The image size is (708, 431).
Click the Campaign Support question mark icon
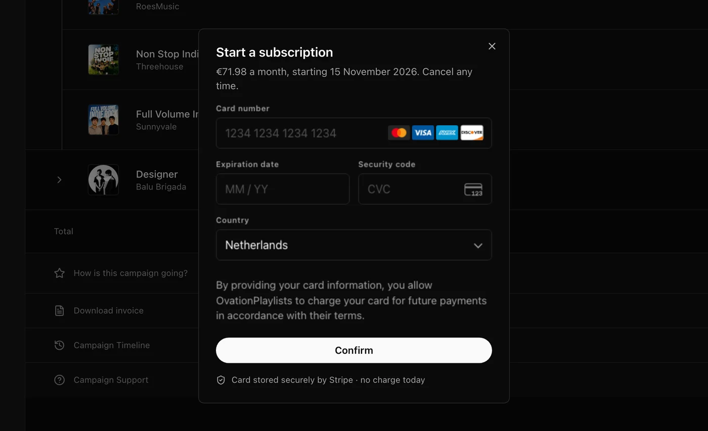[59, 380]
